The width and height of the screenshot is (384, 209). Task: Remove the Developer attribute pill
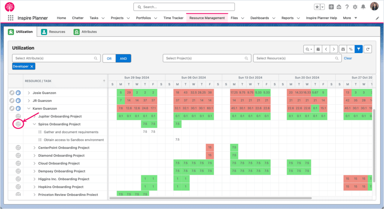[32, 67]
